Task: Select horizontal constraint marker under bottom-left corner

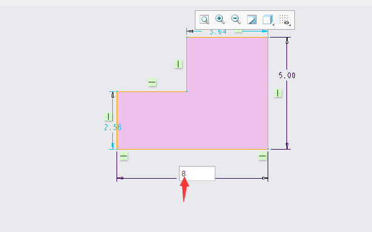Action: click(123, 156)
